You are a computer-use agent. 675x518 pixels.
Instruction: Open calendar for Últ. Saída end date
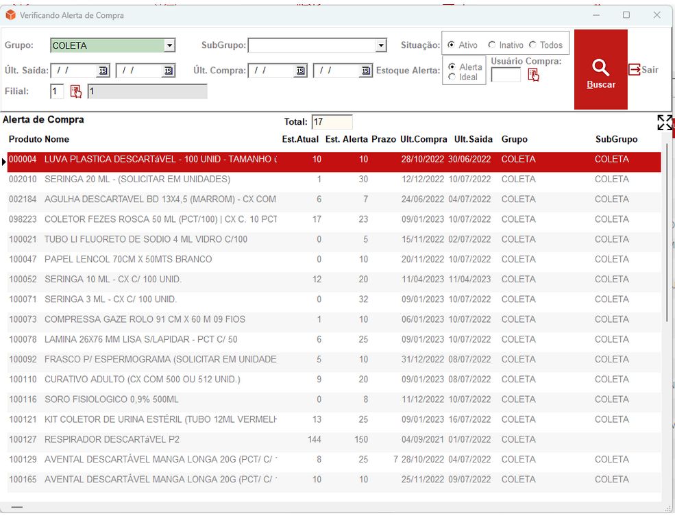pyautogui.click(x=169, y=71)
